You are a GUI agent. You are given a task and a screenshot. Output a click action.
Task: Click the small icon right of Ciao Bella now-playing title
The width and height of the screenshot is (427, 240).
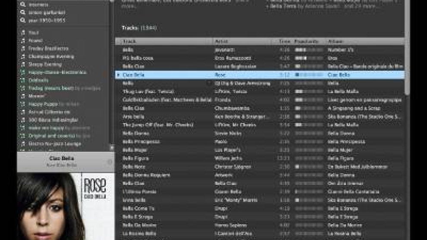pyautogui.click(x=110, y=162)
